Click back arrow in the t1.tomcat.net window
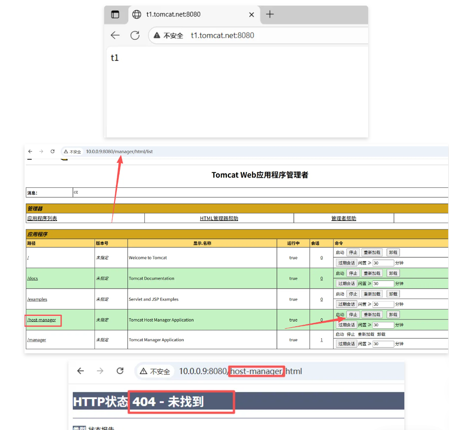The width and height of the screenshot is (449, 430). point(115,35)
